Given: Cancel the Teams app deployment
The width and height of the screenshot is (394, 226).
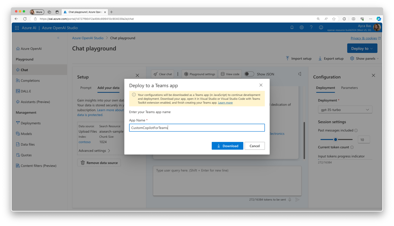Looking at the screenshot, I should click(x=255, y=146).
